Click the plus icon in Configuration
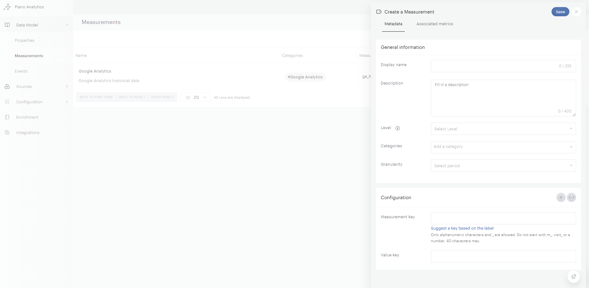 click(x=561, y=197)
